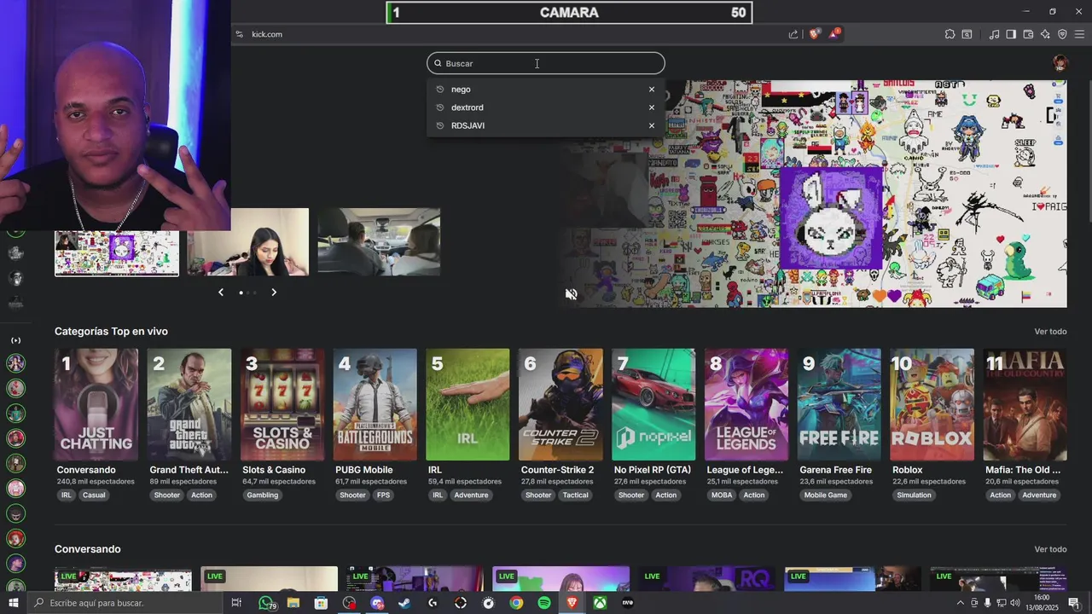This screenshot has width=1092, height=614.
Task: Open Google Chrome from the taskbar
Action: click(x=516, y=603)
